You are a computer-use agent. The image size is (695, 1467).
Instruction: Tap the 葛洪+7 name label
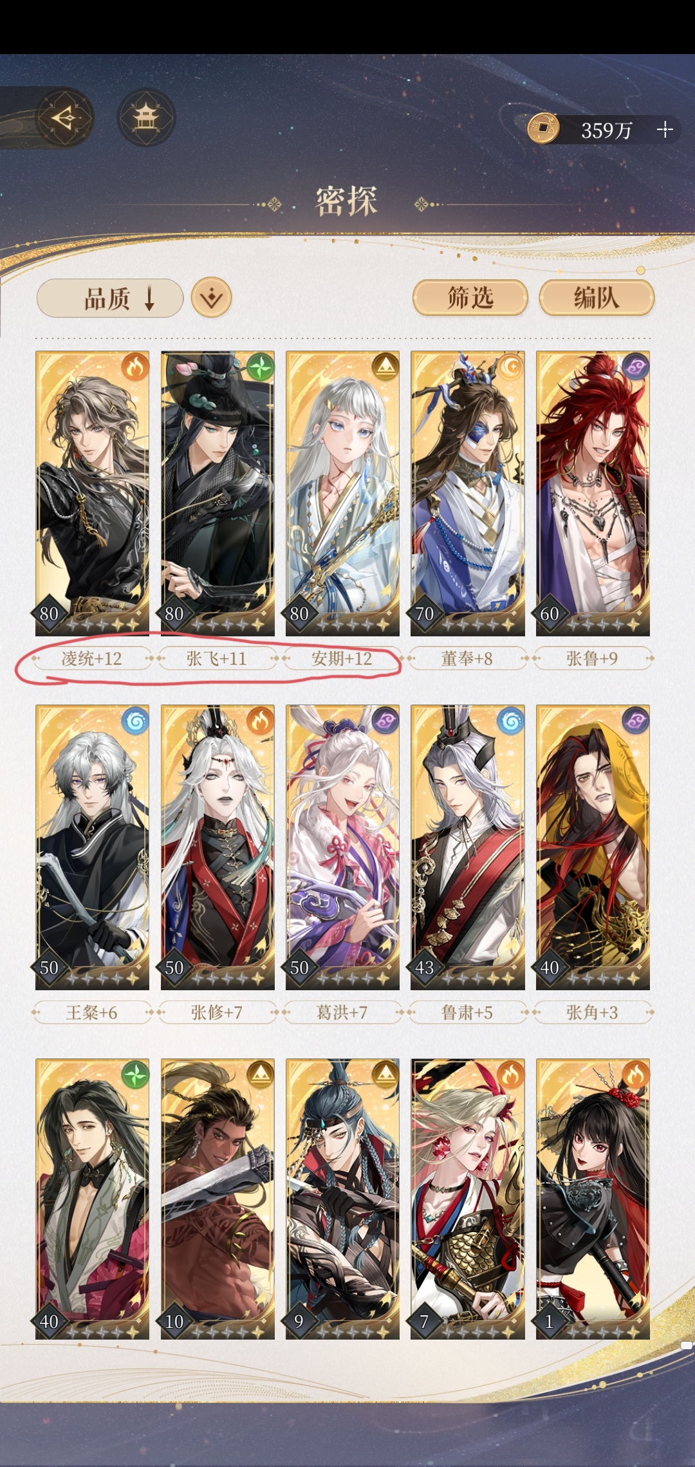click(342, 1013)
